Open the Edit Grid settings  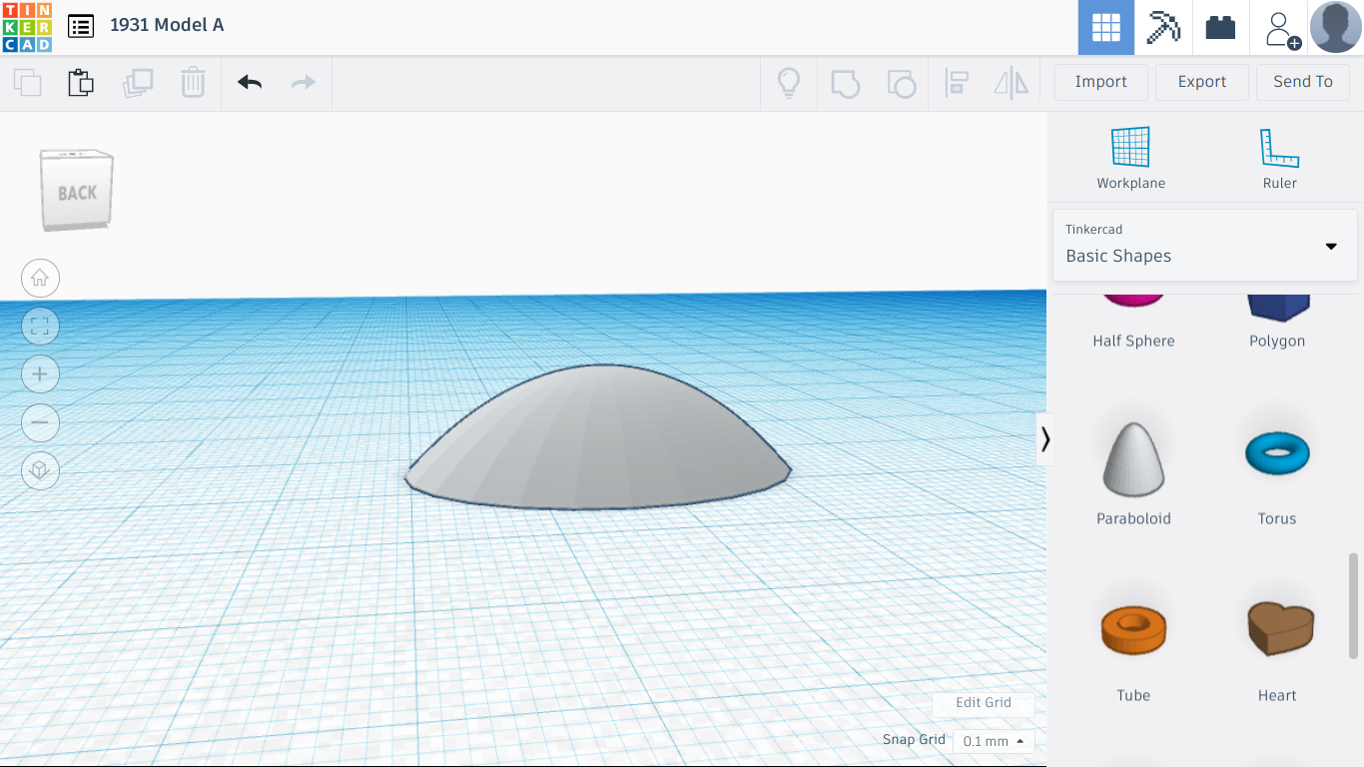click(x=983, y=702)
